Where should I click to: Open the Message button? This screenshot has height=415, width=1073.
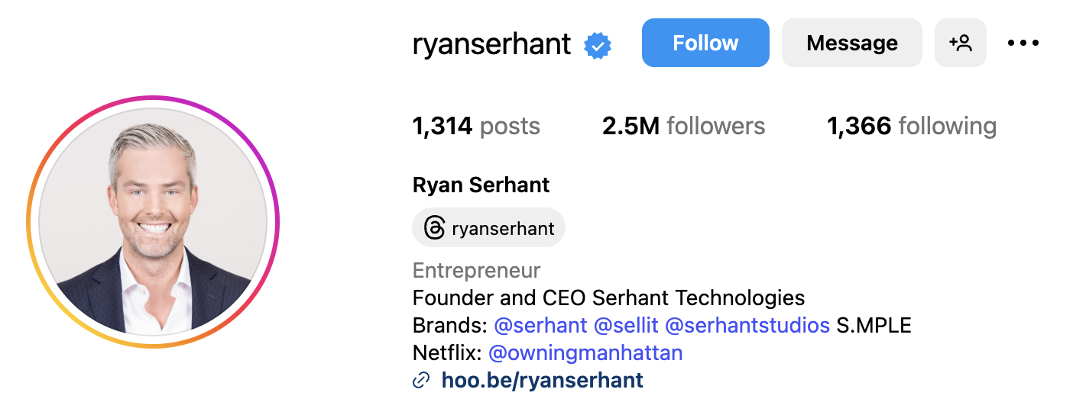click(x=852, y=43)
